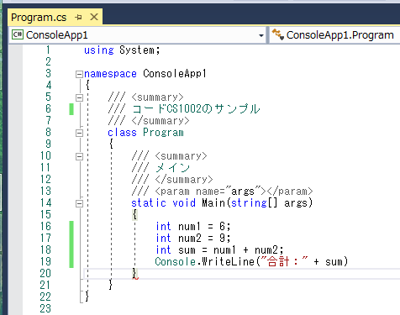The height and width of the screenshot is (315, 400).
Task: Click the 'int' keyword on line 17
Action: 163,238
